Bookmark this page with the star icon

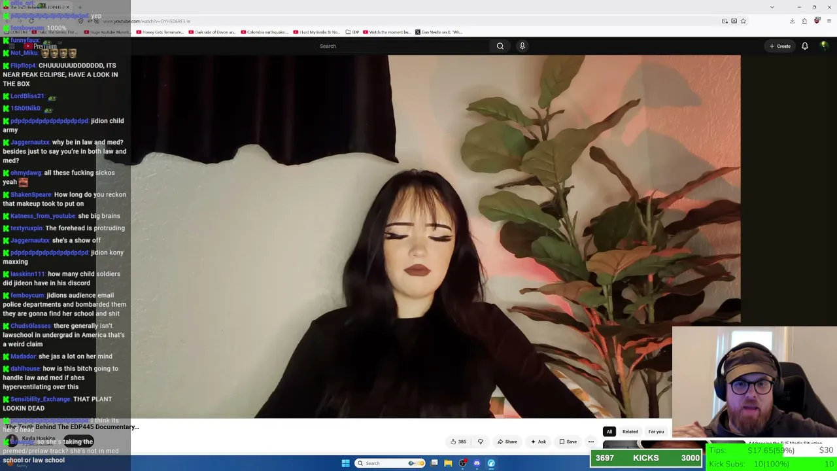click(x=743, y=21)
